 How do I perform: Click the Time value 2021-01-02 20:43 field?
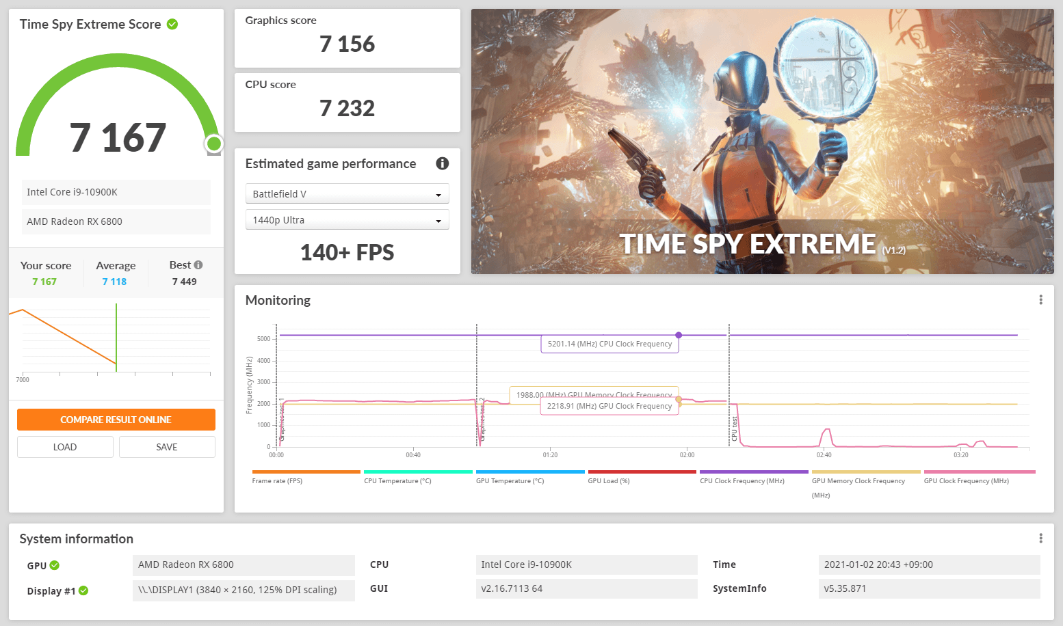(x=929, y=565)
